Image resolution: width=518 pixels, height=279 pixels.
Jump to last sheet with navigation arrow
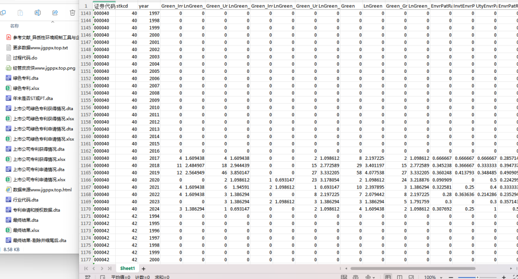110,268
